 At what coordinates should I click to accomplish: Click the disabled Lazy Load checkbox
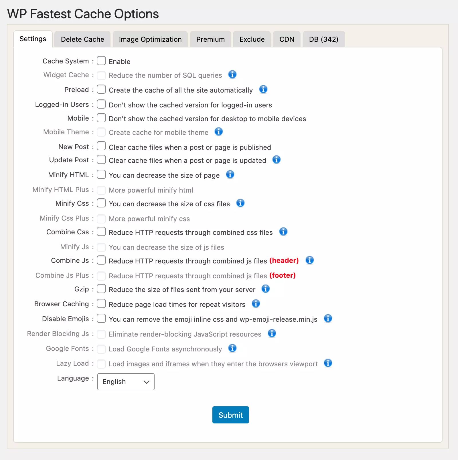coord(101,364)
